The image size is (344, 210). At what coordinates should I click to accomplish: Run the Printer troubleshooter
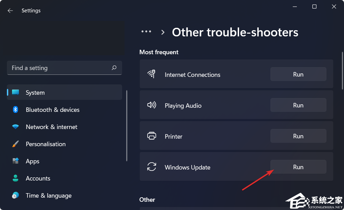298,136
